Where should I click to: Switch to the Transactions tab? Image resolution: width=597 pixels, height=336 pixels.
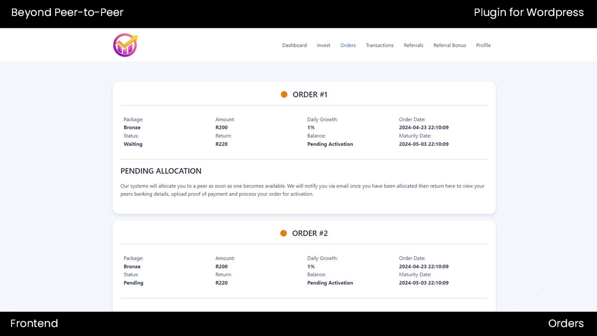[x=380, y=45]
